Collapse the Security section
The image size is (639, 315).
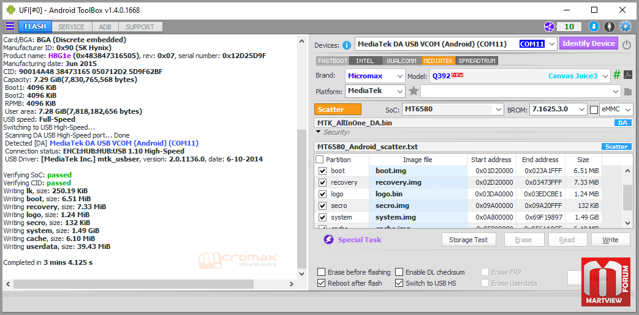point(319,132)
